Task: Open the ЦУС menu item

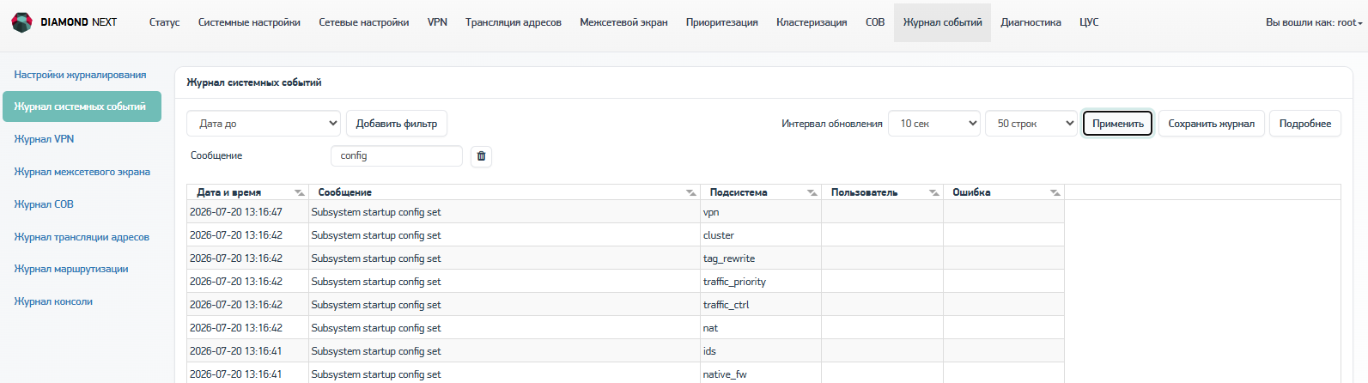Action: 1089,22
